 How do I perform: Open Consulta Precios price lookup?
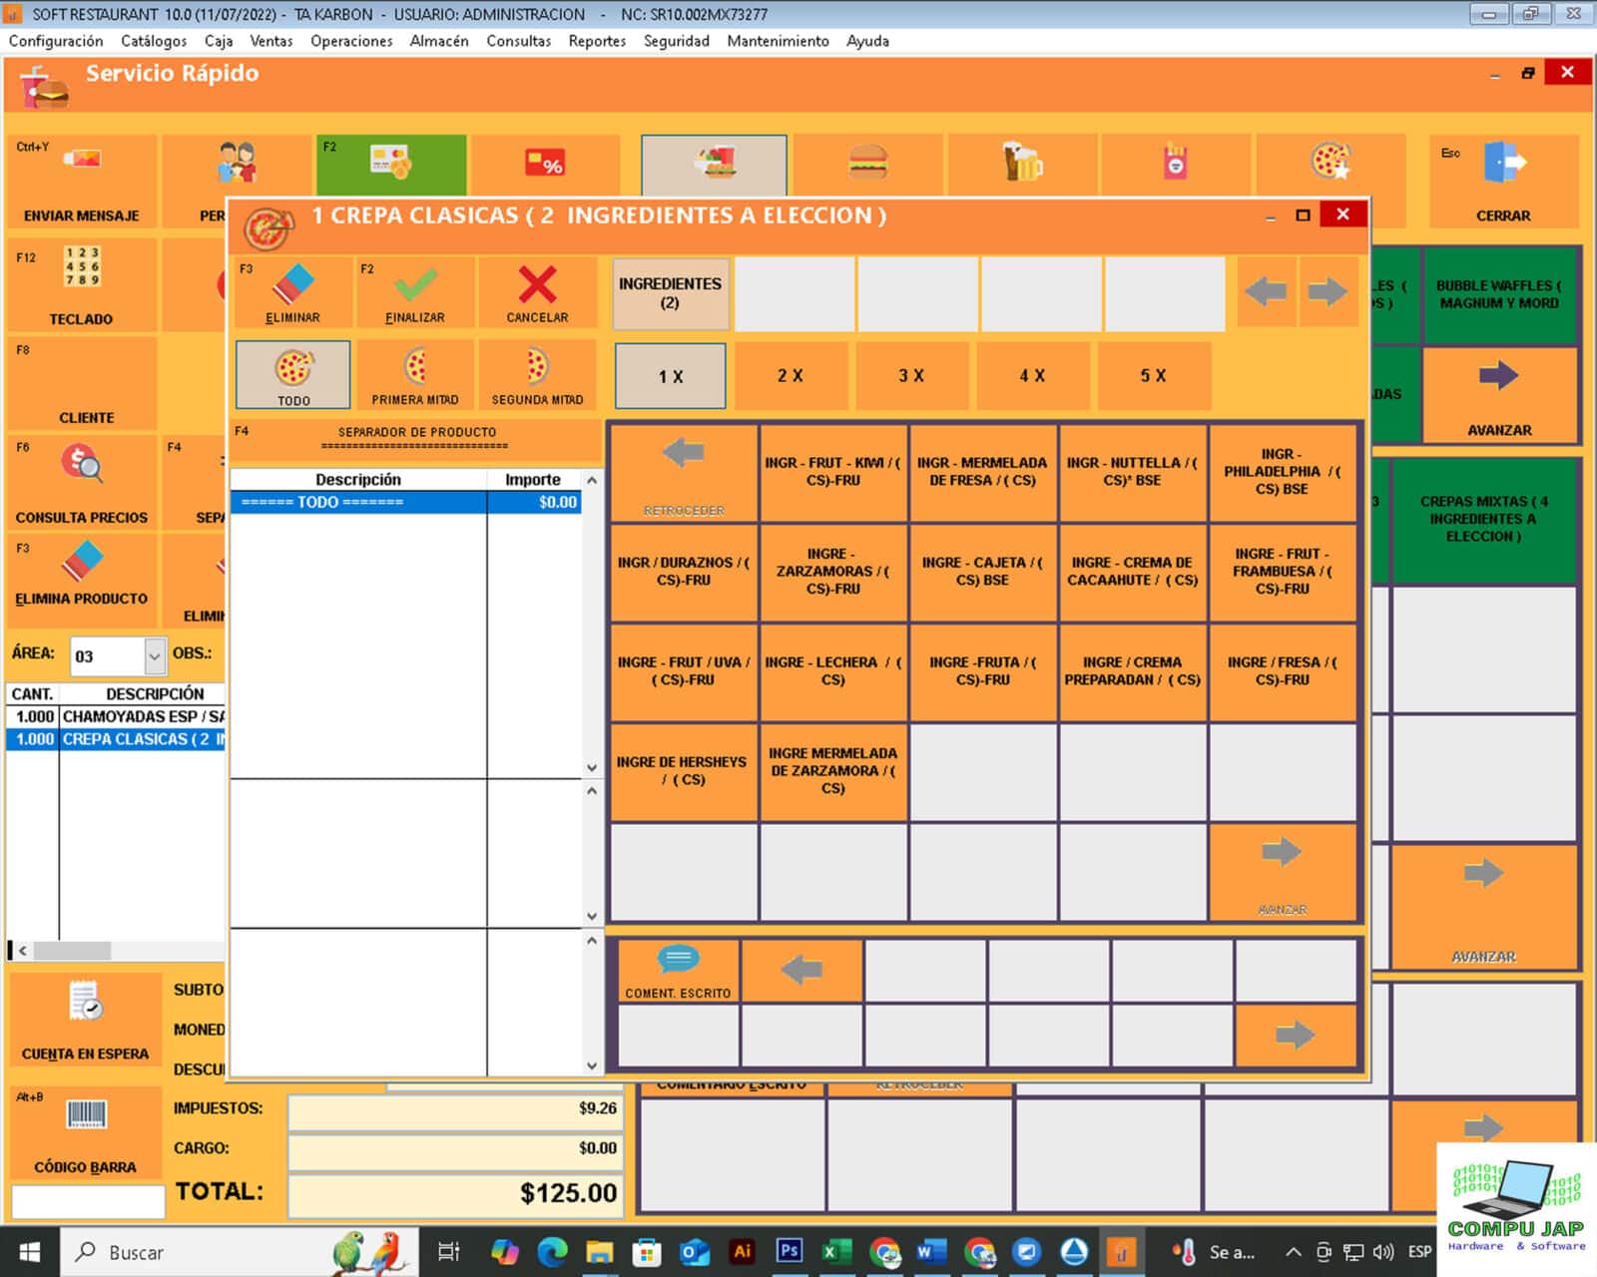click(x=82, y=483)
